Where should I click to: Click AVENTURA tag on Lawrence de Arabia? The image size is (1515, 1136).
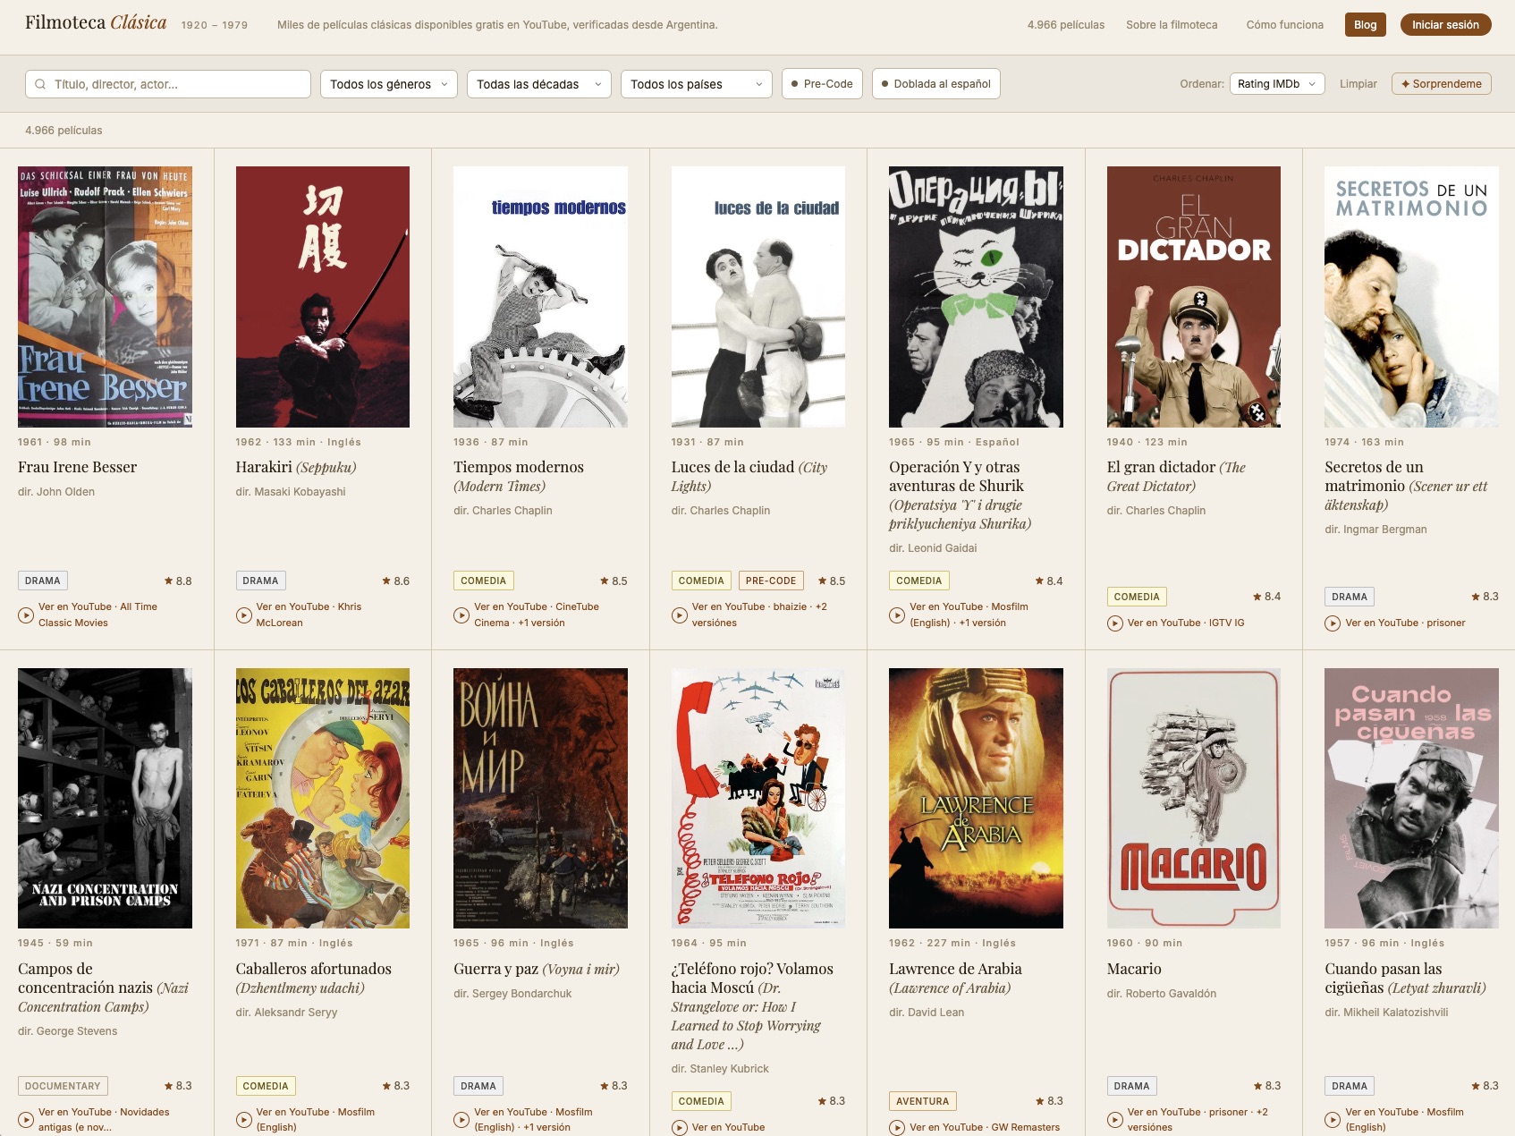(x=923, y=1101)
